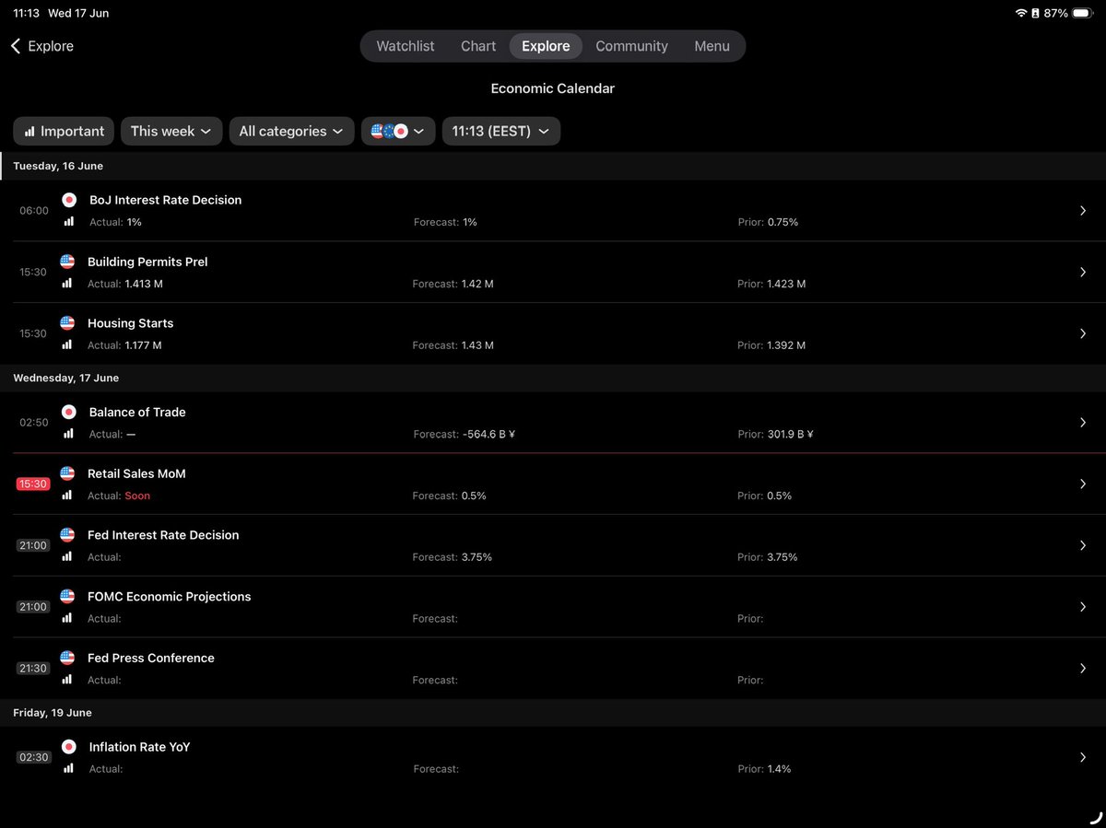1106x828 pixels.
Task: Click importance bars icon on Inflation Rate YoY
Action: [67, 768]
